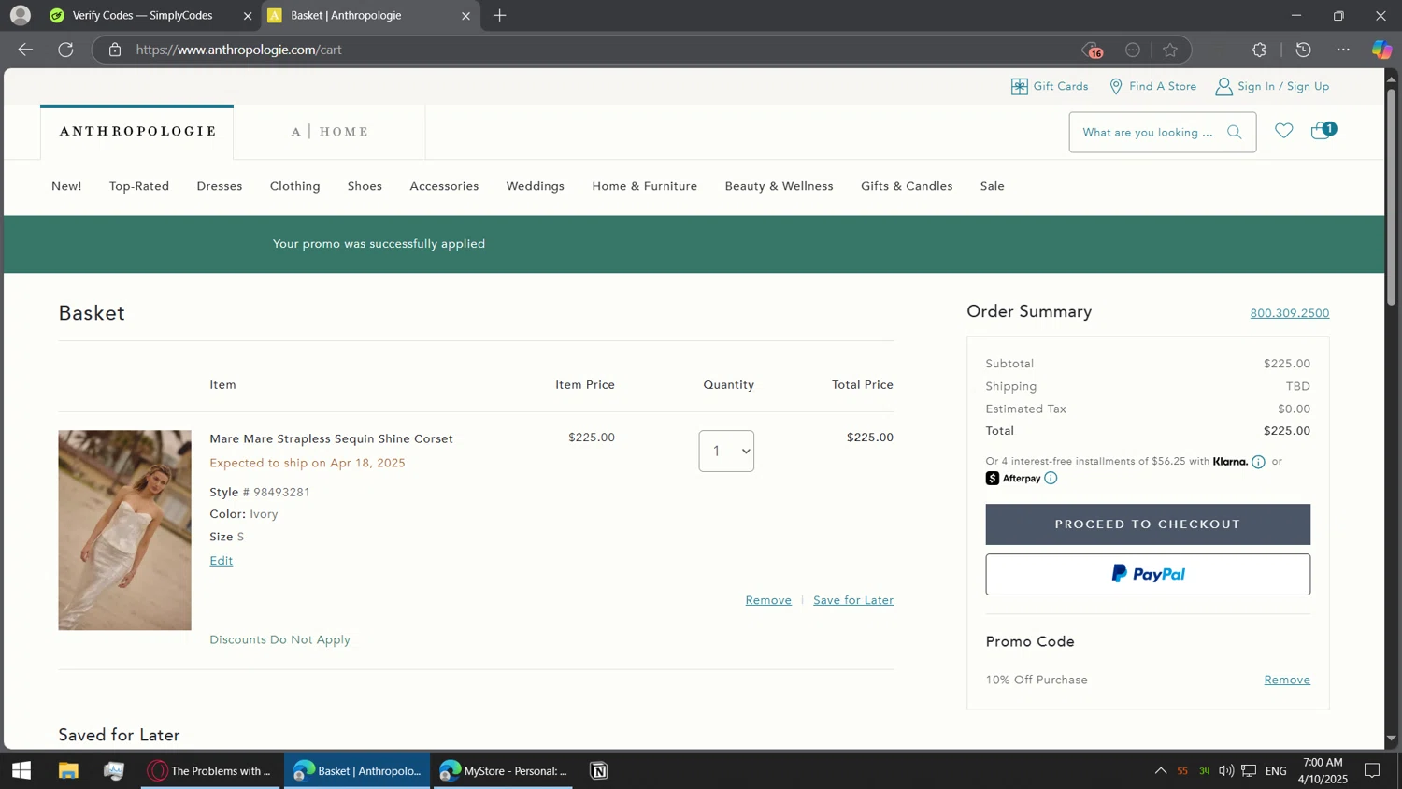The height and width of the screenshot is (789, 1402).
Task: Open browser settings and more menu
Action: tap(1343, 50)
